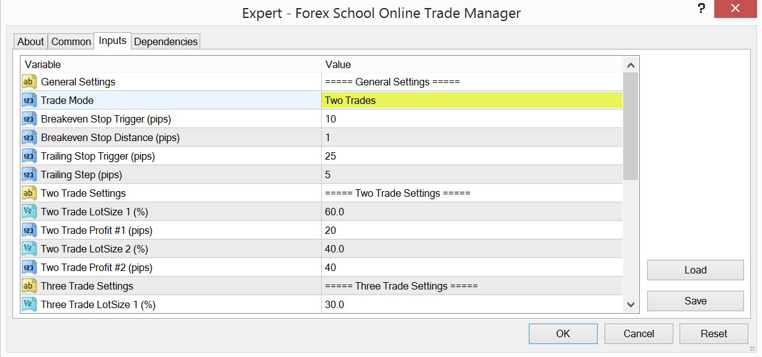This screenshot has height=357, width=762.
Task: Click the icon next to Breakeven Stop Distance
Action: [x=29, y=137]
